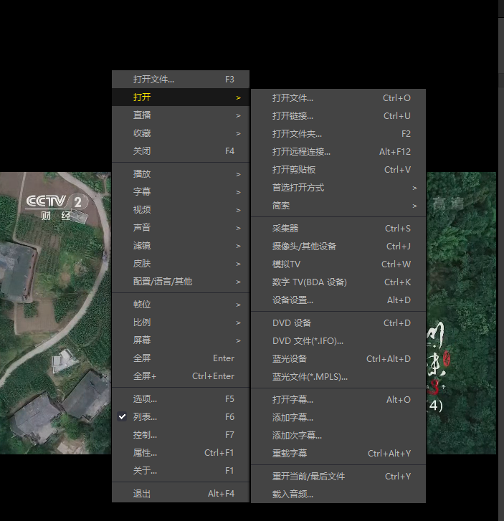Select 数字 TV(BDA 设备) entry
Image resolution: width=504 pixels, height=521 pixels.
coord(338,282)
